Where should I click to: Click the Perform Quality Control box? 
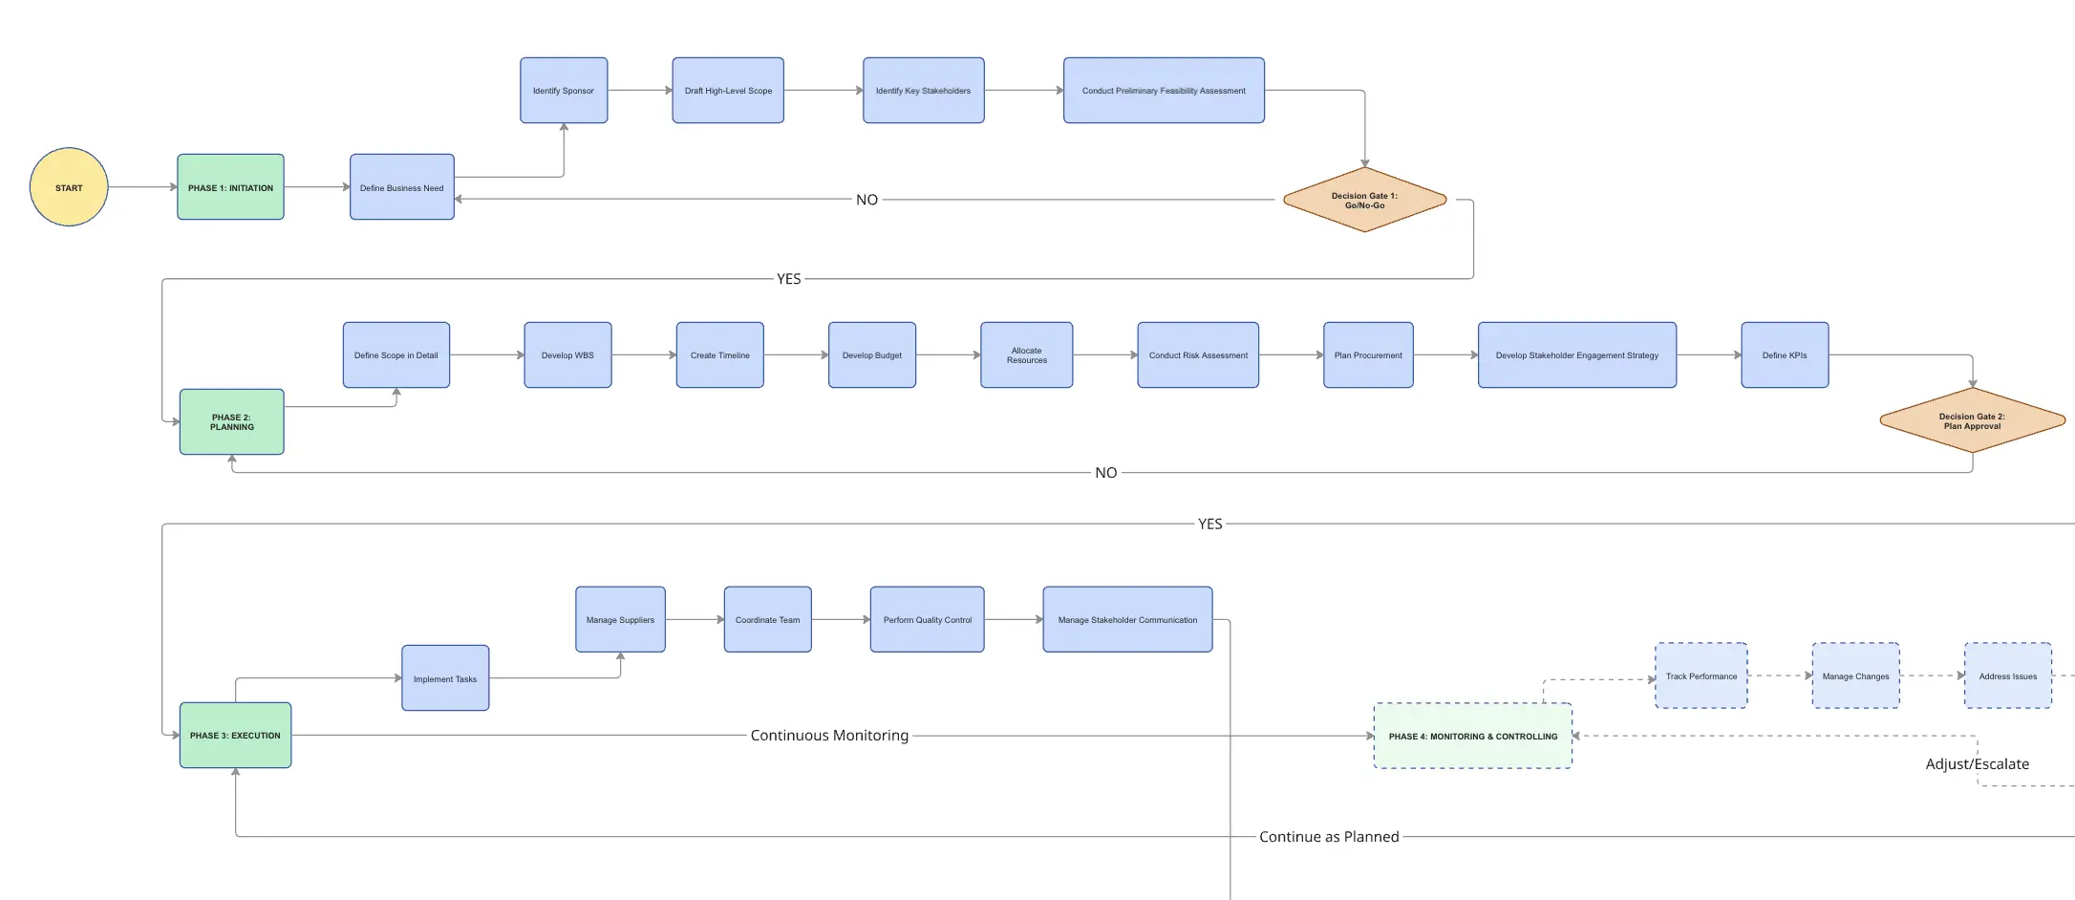[x=927, y=620]
